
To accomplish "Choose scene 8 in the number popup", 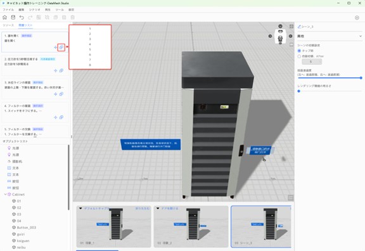I will (90, 65).
